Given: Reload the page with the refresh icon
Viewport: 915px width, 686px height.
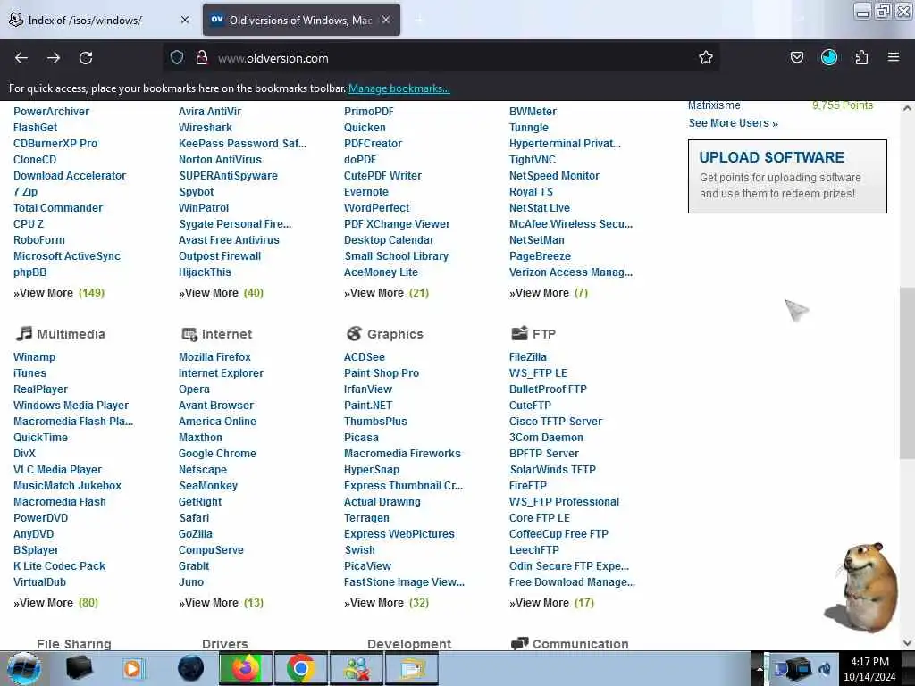Looking at the screenshot, I should pyautogui.click(x=86, y=58).
